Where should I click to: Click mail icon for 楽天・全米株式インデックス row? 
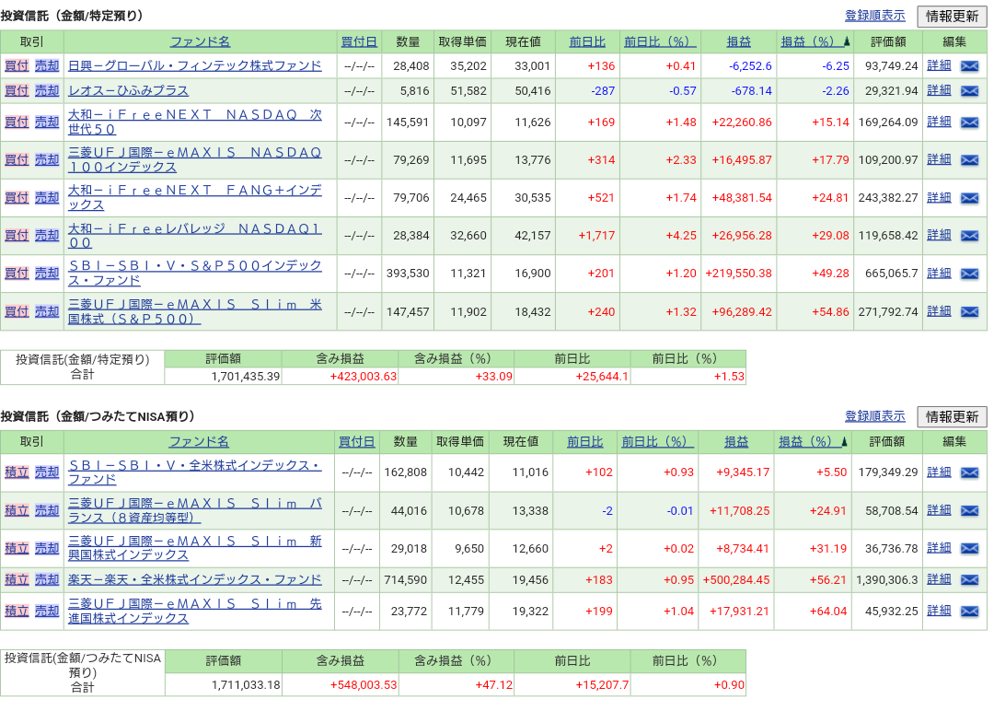coord(969,579)
